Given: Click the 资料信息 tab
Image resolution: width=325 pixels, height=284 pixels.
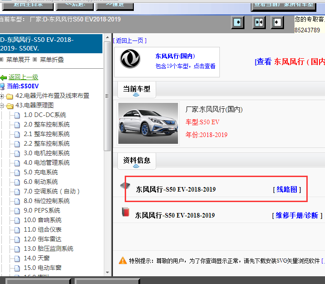Looking at the screenshot, I should click(x=137, y=161).
